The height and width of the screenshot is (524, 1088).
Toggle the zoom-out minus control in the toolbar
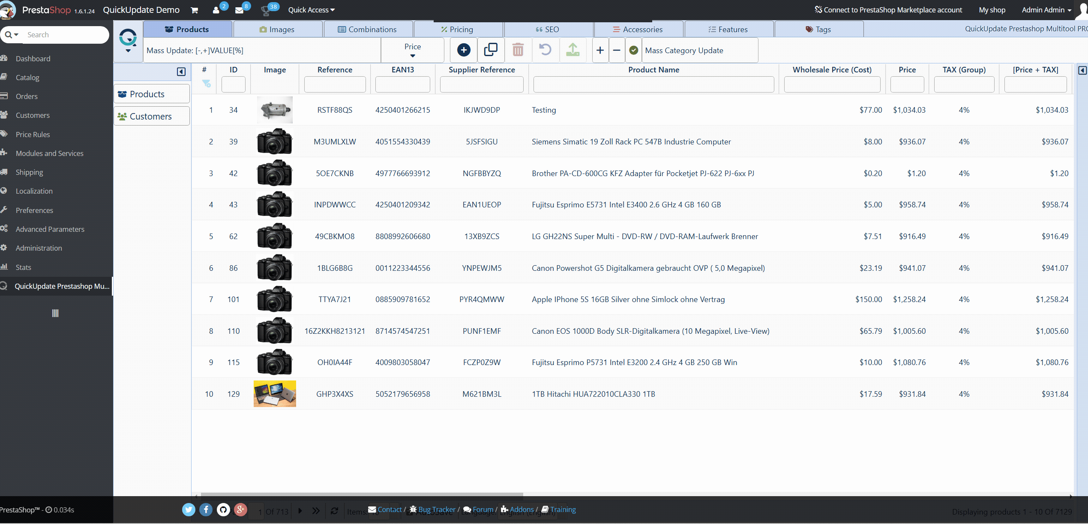[617, 50]
